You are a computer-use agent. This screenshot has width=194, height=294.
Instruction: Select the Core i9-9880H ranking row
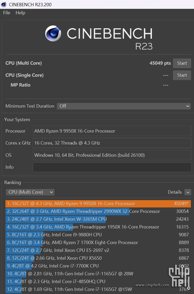[x=98, y=235]
